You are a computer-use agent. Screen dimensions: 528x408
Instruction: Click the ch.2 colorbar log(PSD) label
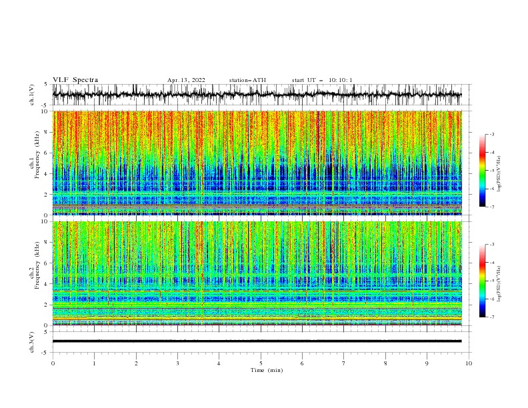coord(499,284)
